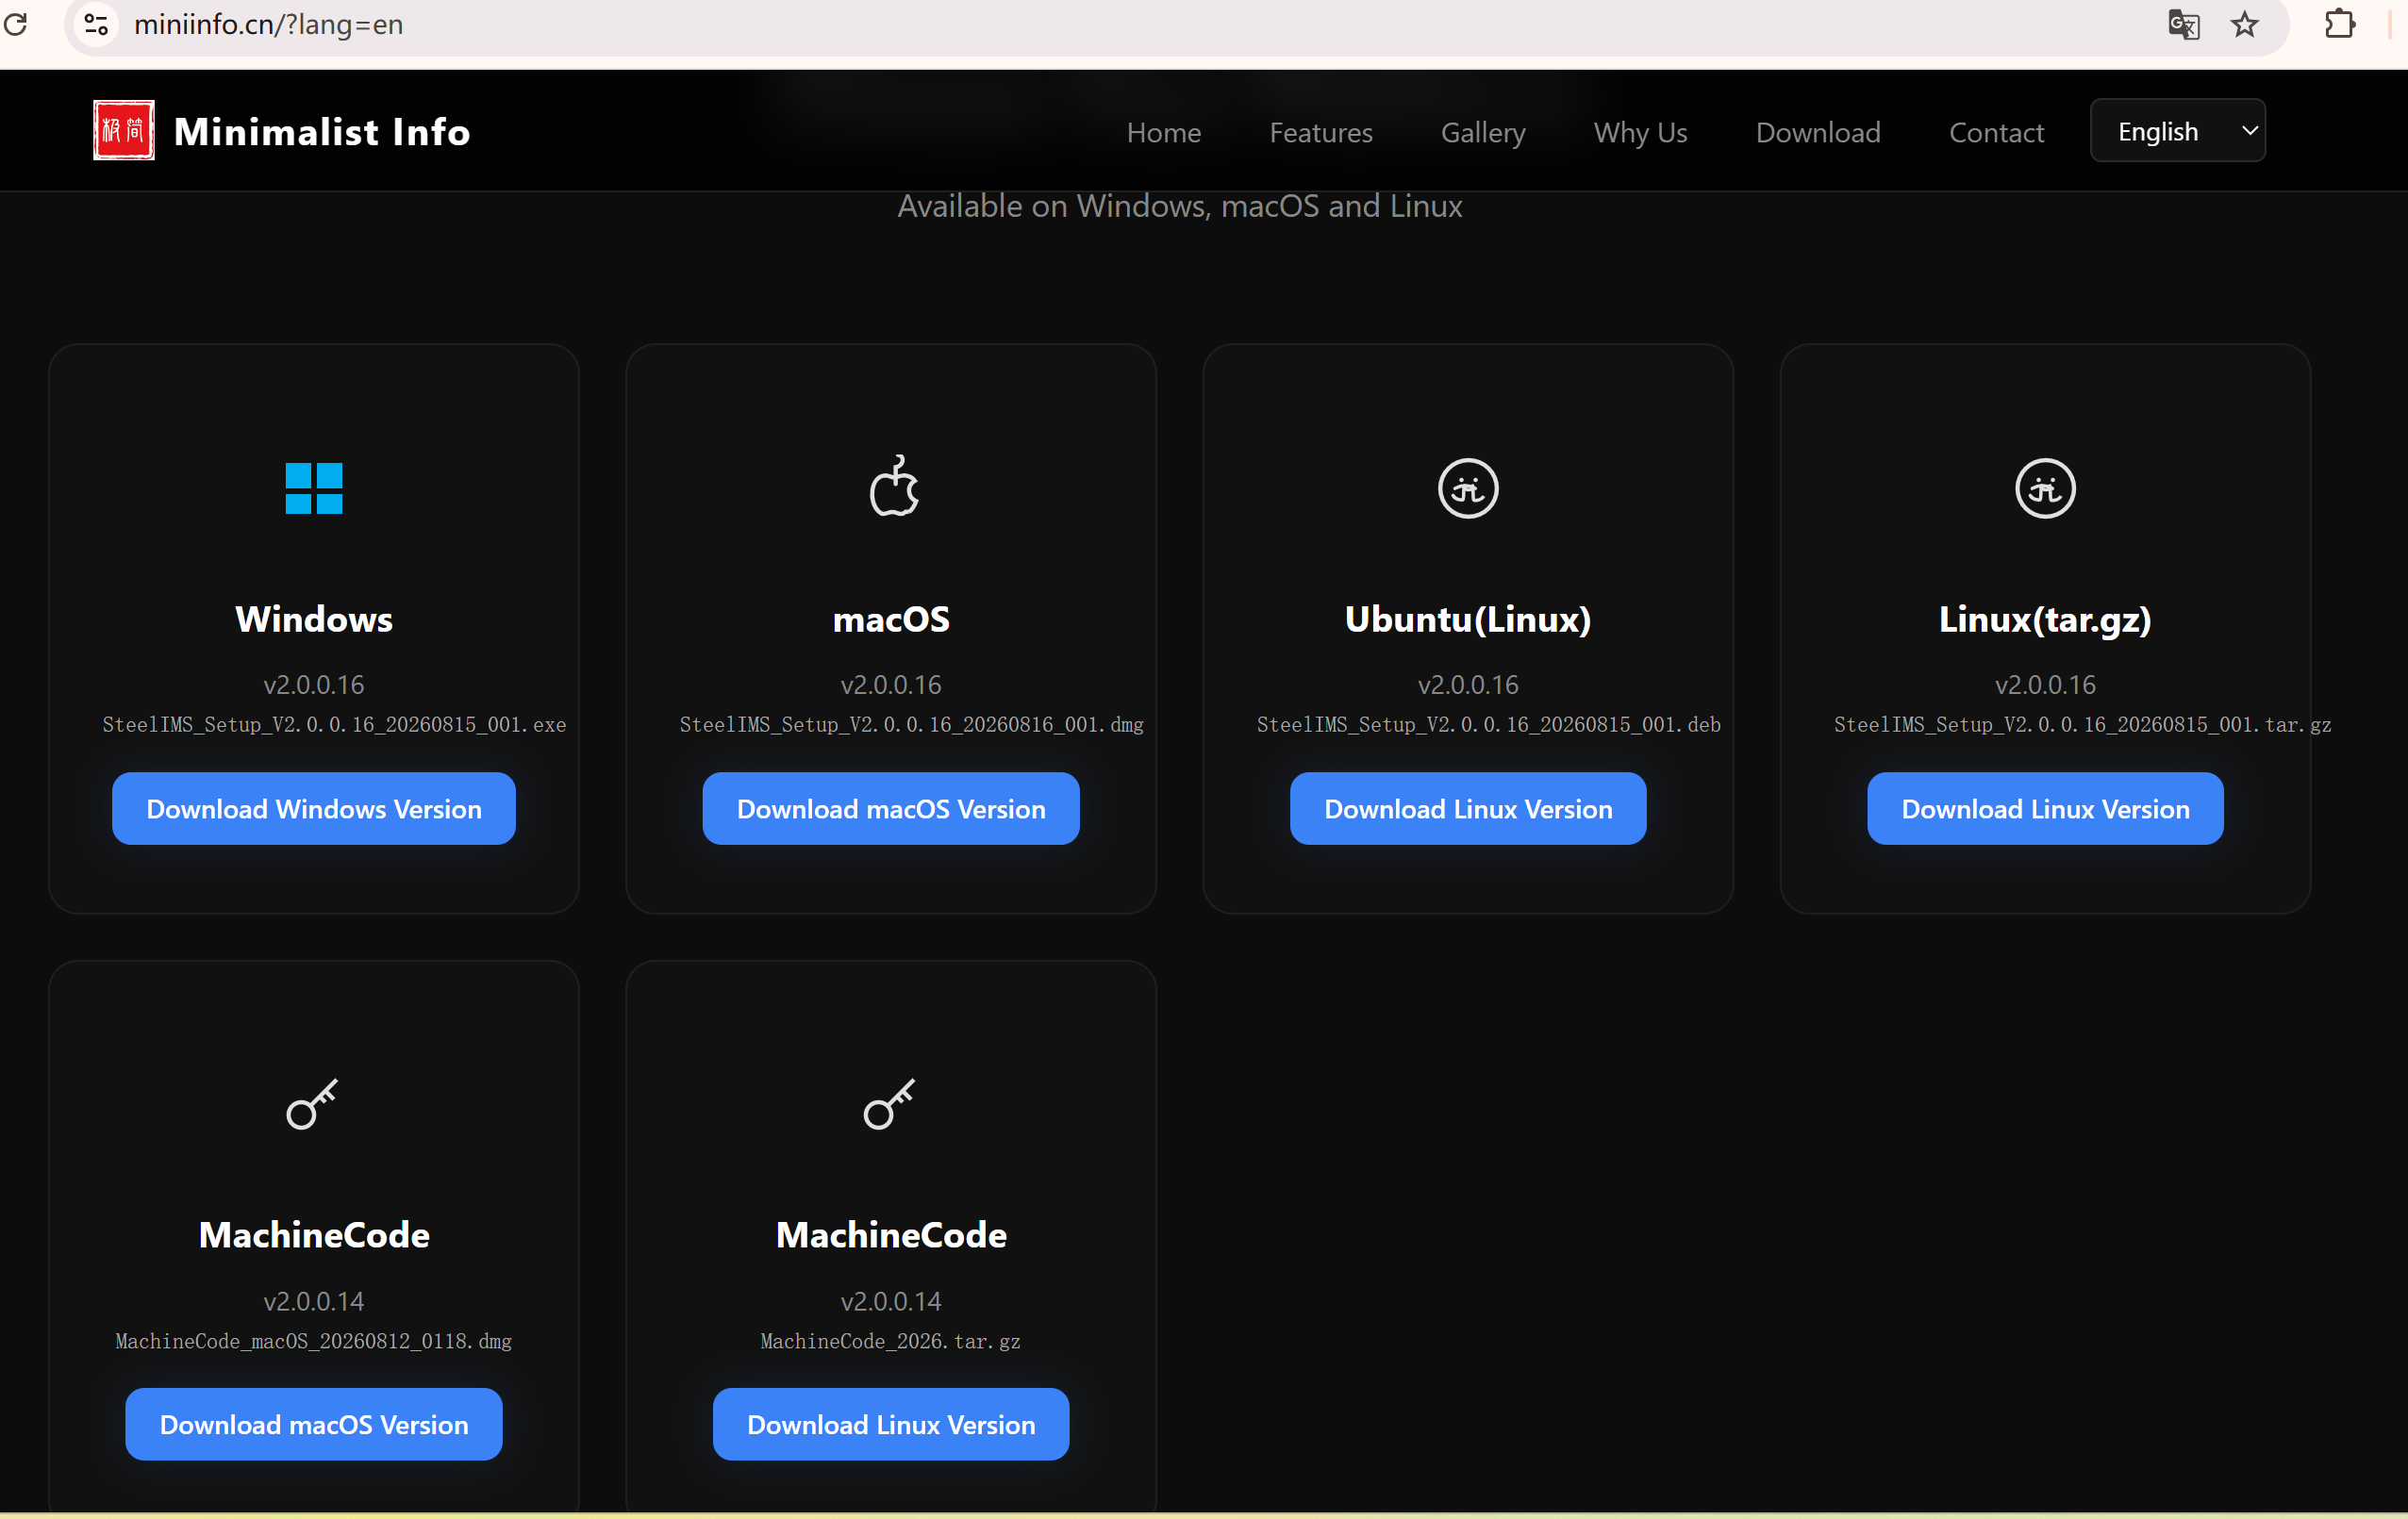Open the English language dropdown
2408x1519 pixels.
point(2178,131)
